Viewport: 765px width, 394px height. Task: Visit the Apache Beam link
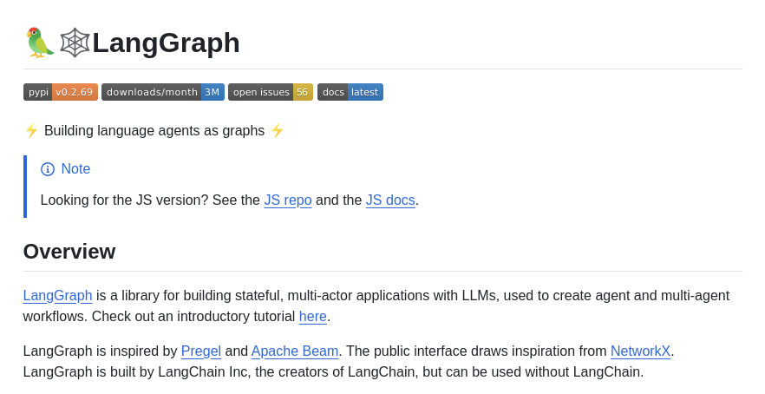294,351
